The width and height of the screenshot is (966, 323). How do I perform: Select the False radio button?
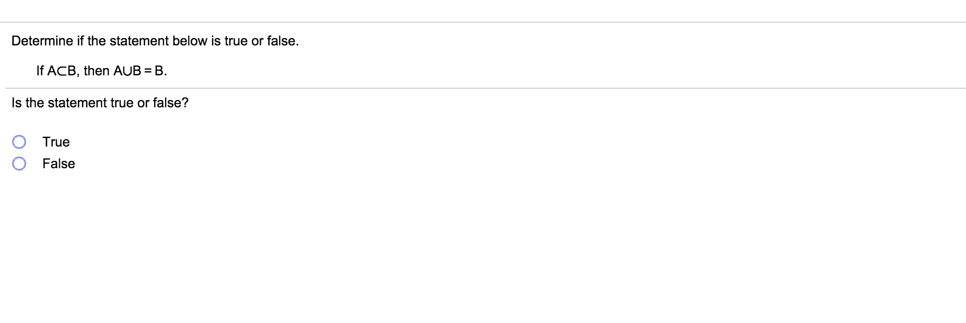pyautogui.click(x=19, y=164)
